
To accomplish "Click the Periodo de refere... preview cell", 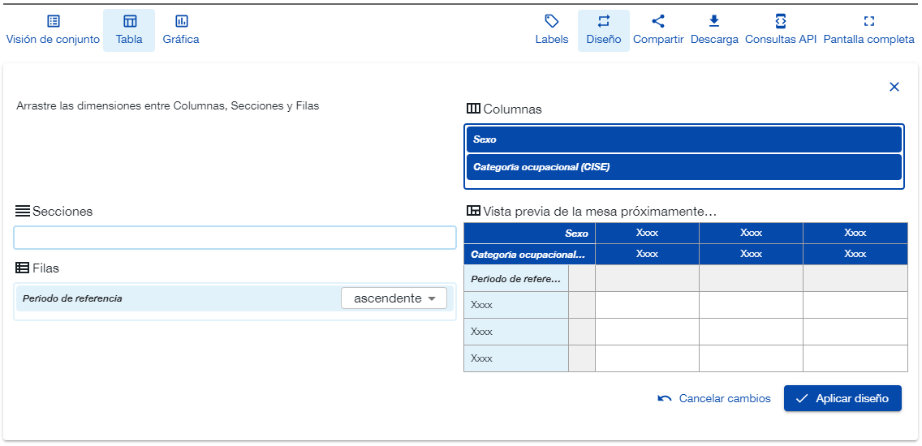I will pos(515,278).
